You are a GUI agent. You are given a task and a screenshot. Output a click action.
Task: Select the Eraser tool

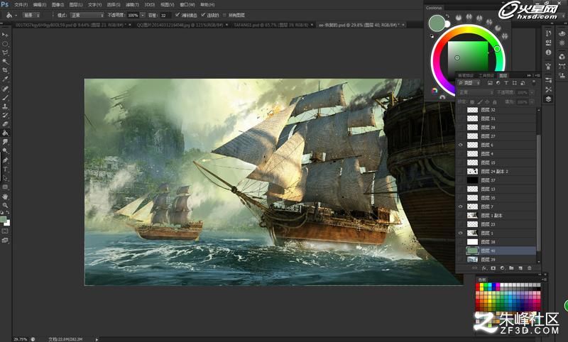point(5,124)
